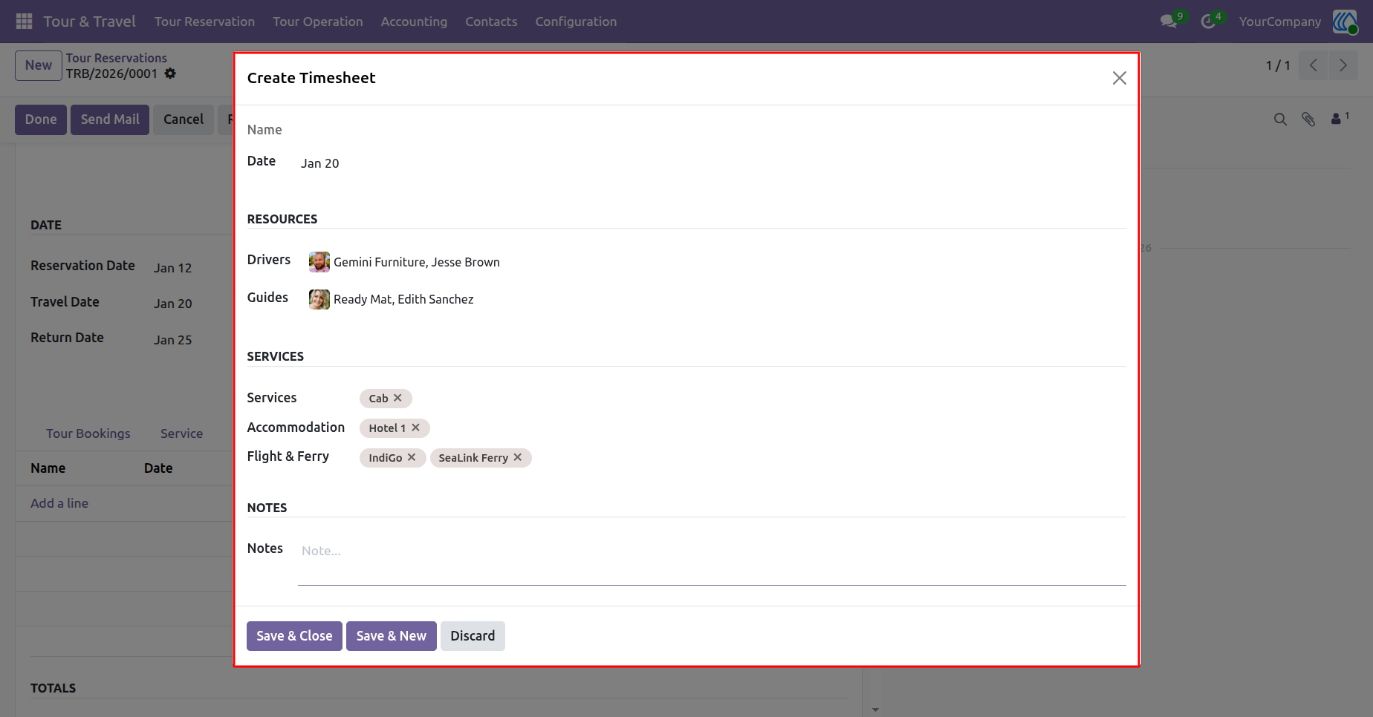
Task: Click the user avatar in top bar
Action: (1345, 22)
